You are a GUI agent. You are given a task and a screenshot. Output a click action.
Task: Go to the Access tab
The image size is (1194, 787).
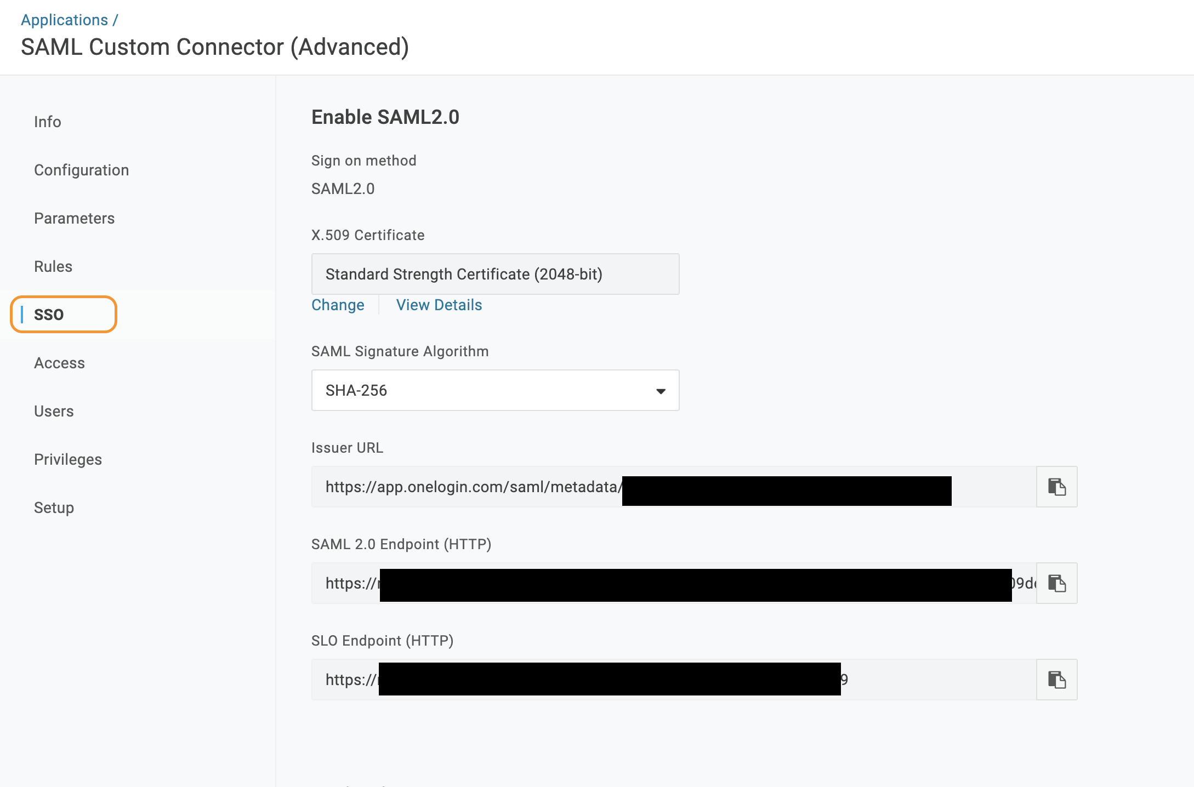(59, 363)
